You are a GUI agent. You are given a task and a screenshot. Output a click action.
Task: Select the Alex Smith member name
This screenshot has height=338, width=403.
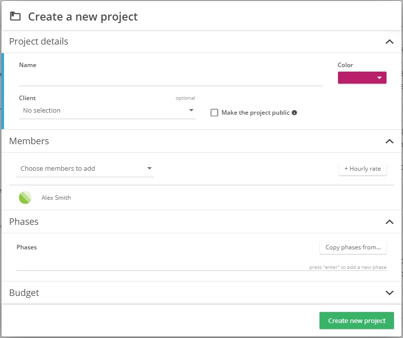[56, 198]
